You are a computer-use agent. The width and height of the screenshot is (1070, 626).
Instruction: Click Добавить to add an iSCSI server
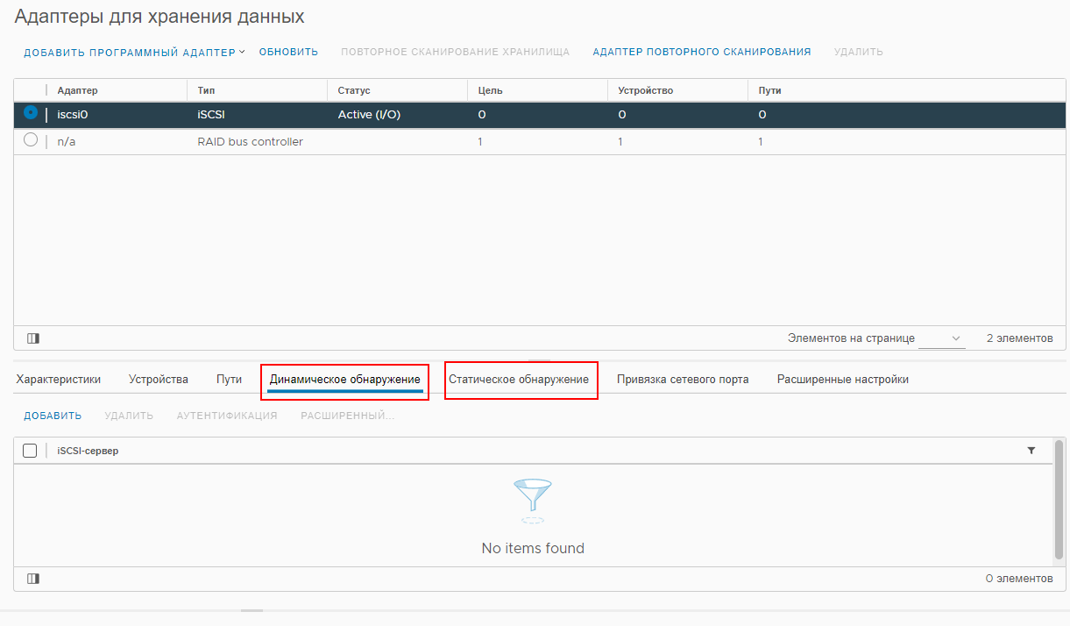53,416
